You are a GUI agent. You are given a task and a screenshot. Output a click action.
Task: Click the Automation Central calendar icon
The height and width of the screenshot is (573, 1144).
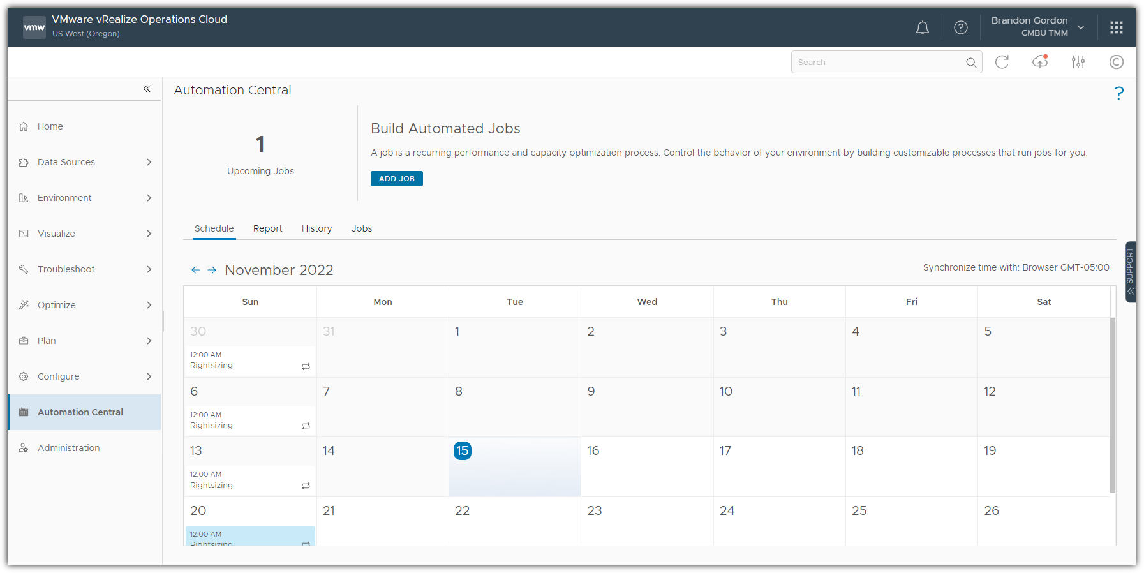[24, 412]
